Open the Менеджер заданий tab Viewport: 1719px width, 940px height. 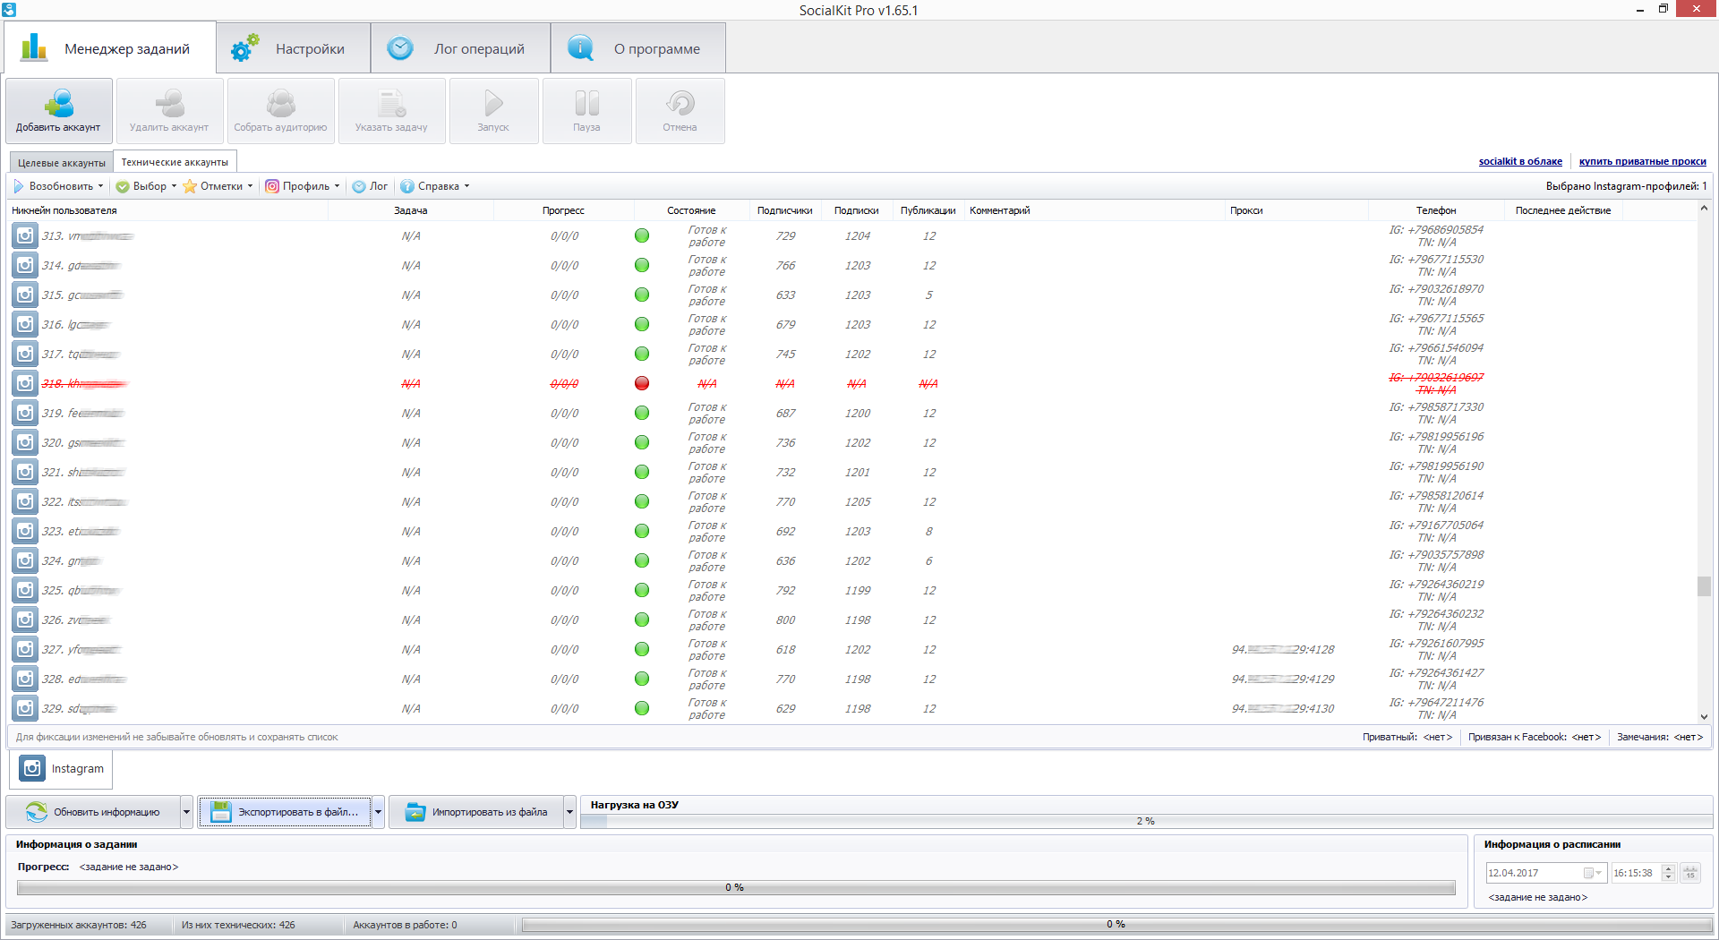pos(110,48)
